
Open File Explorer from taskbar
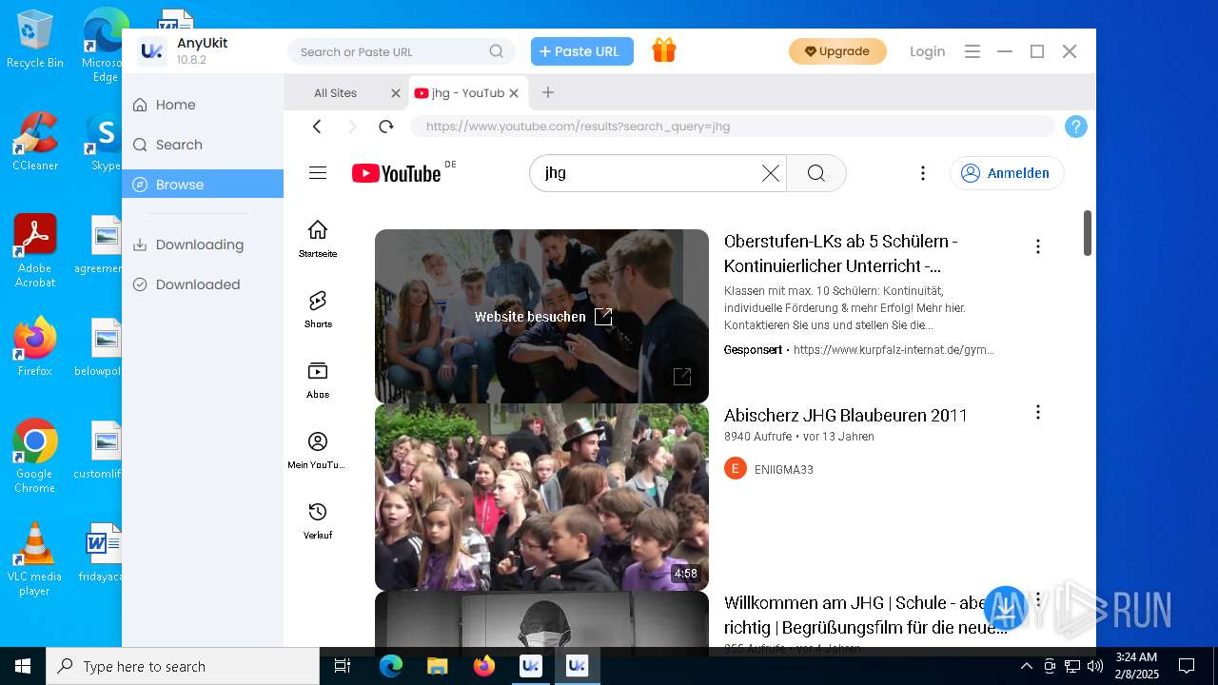click(437, 666)
